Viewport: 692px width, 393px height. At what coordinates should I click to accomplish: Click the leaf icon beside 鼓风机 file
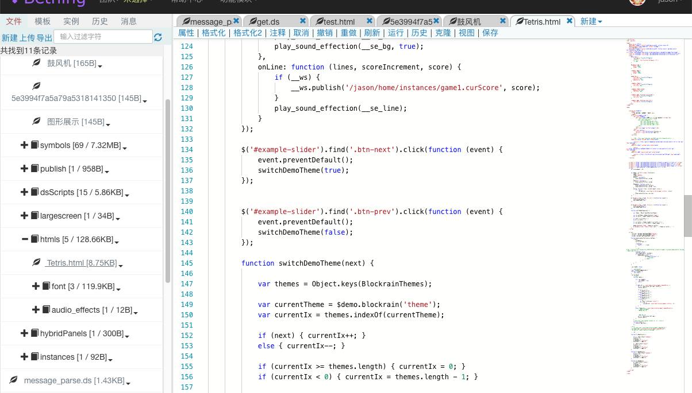coord(36,63)
